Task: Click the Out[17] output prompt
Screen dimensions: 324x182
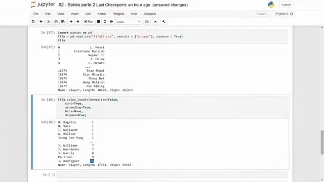Action: coord(48,47)
